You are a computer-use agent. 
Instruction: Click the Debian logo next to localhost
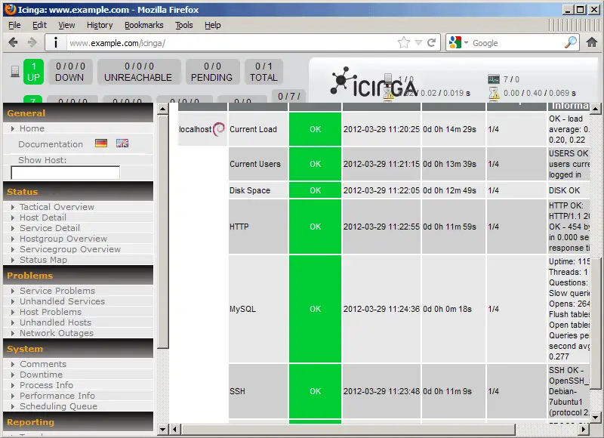coord(218,129)
